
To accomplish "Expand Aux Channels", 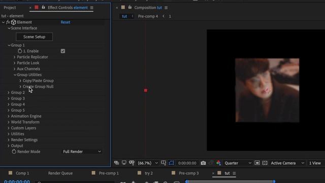I will (15, 69).
